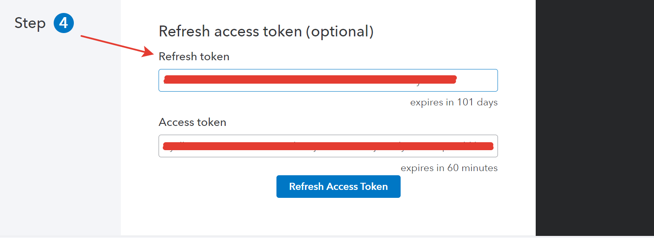Click the red redaction bar over refresh token
This screenshot has height=238, width=654.
(310, 79)
